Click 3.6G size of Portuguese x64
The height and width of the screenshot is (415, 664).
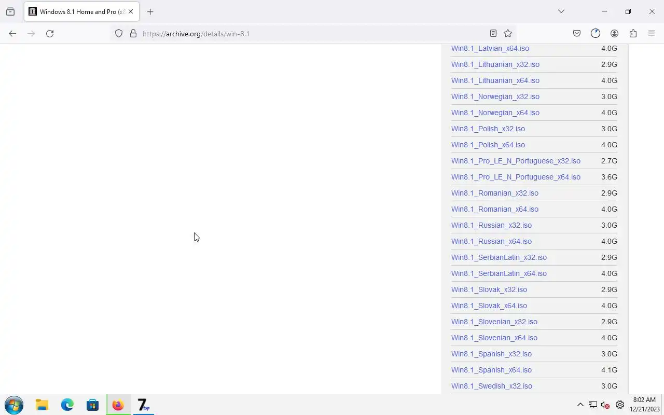(x=609, y=177)
